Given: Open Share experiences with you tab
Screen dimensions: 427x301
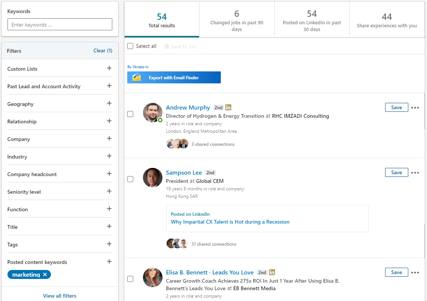Looking at the screenshot, I should (x=387, y=20).
